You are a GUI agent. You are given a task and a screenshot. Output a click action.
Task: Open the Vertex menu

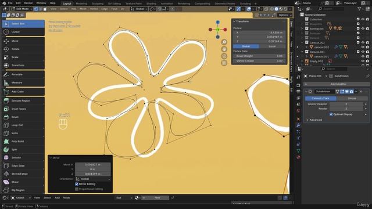tap(94, 9)
